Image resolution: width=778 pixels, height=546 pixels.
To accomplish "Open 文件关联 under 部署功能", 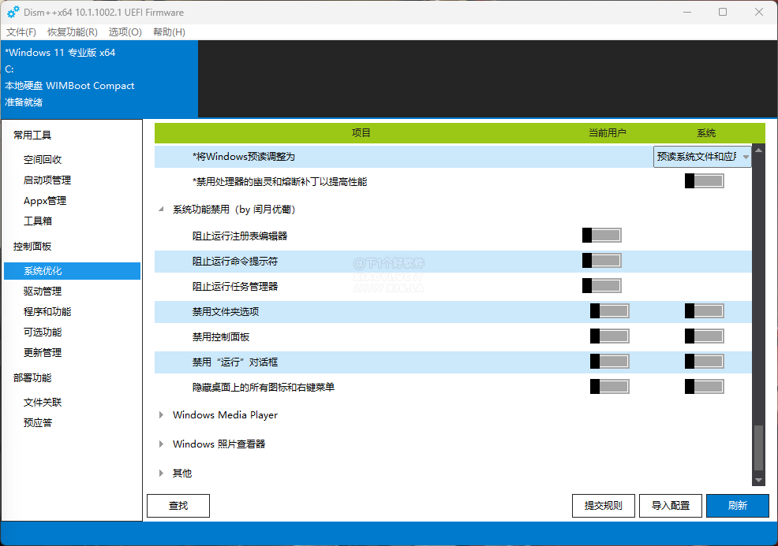I will (x=43, y=403).
